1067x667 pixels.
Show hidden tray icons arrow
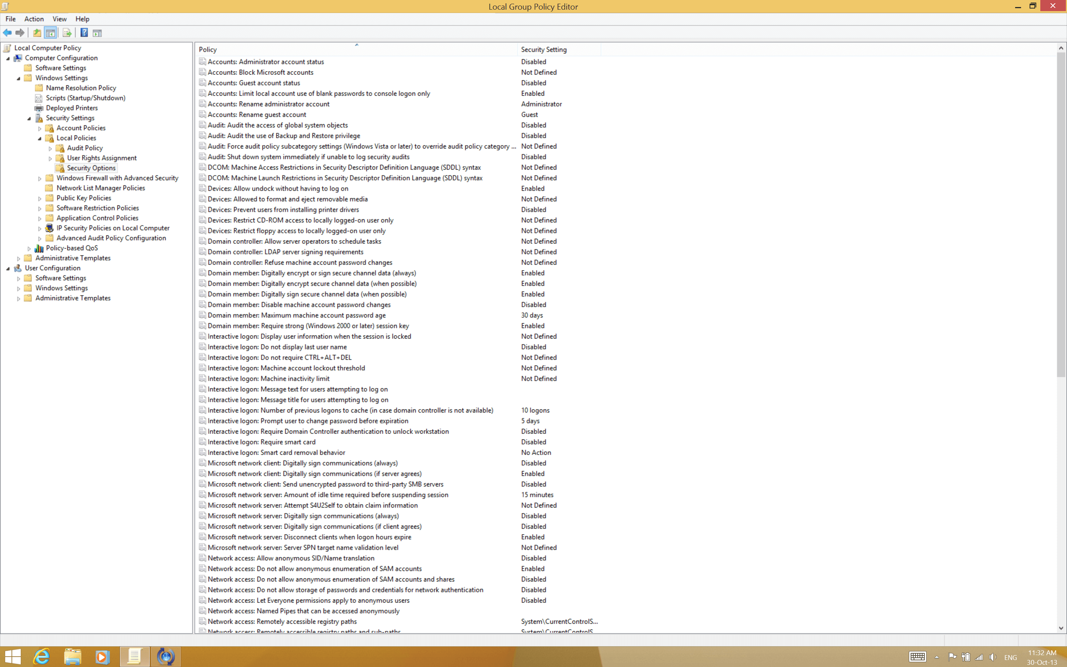pos(937,657)
